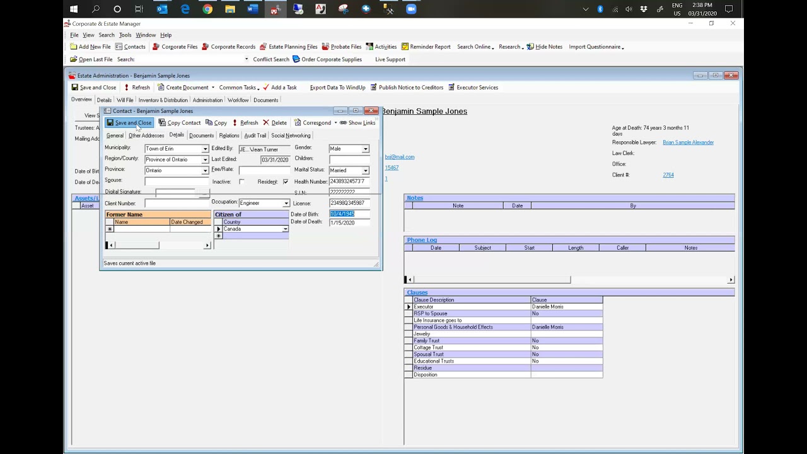The height and width of the screenshot is (454, 807).
Task: Click Copy Contact in Contact window
Action: click(180, 123)
